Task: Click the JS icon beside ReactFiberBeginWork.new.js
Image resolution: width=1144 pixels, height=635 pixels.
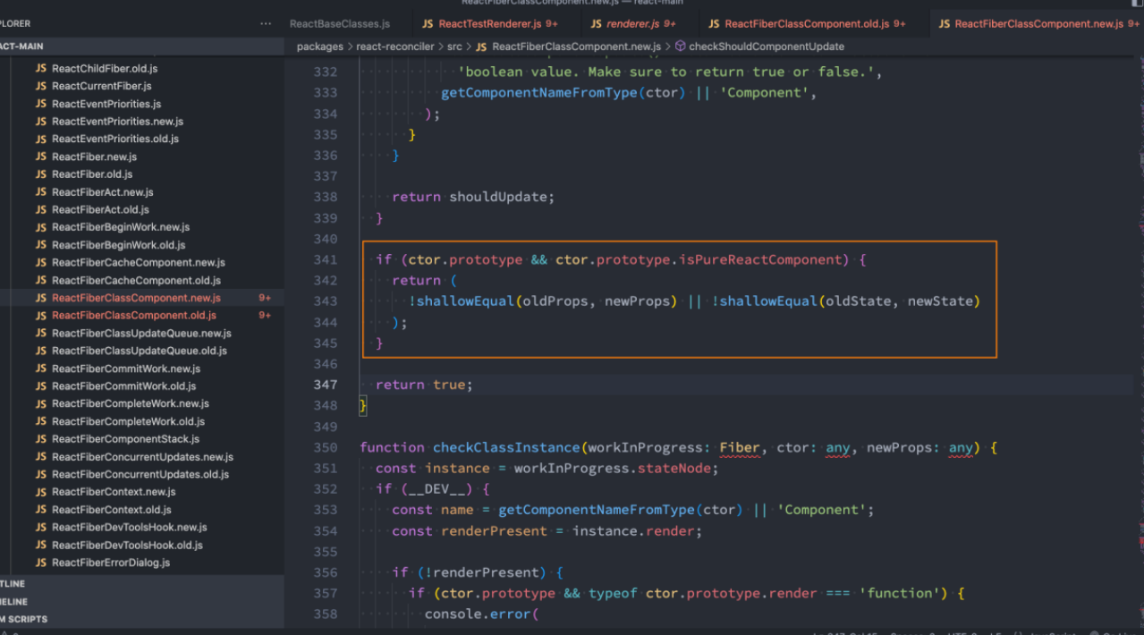Action: click(41, 227)
